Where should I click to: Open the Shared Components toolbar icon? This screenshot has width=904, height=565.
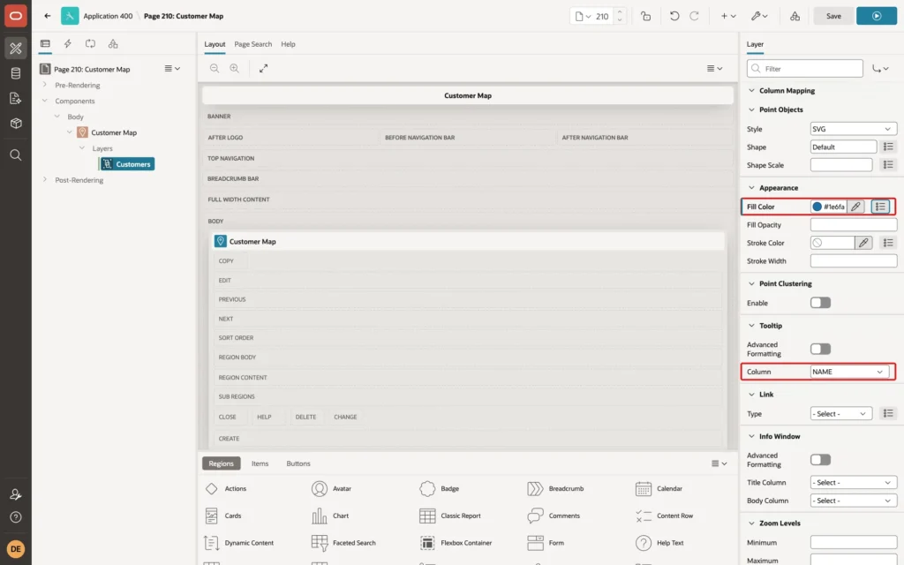tap(795, 16)
